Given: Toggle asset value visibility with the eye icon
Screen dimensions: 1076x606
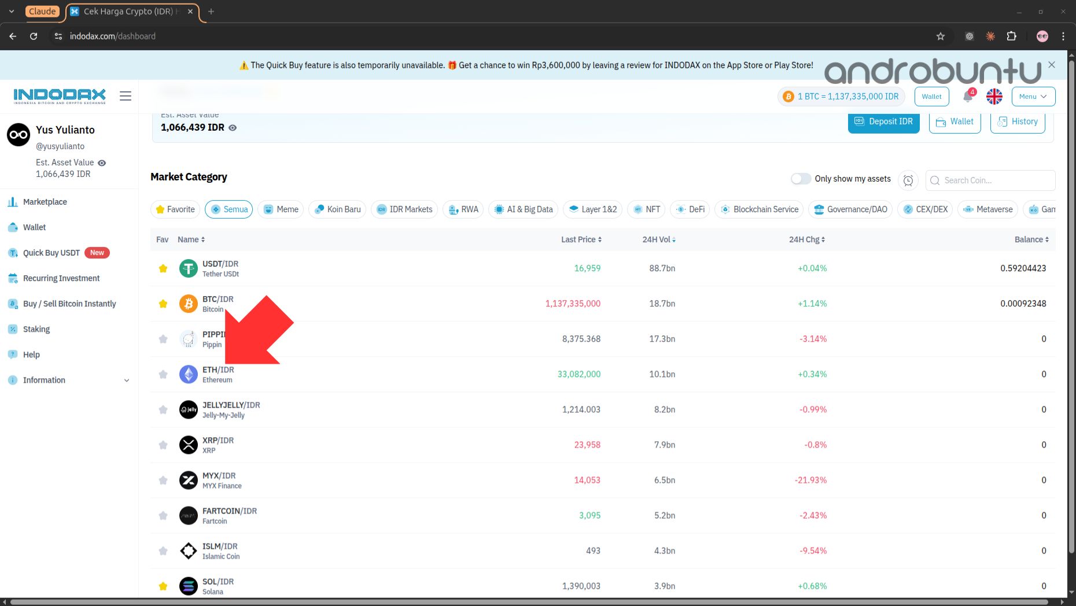Looking at the screenshot, I should 233,127.
